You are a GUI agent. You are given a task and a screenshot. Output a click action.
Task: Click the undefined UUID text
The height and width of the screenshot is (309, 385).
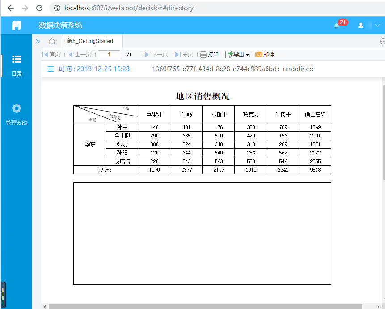(x=233, y=69)
